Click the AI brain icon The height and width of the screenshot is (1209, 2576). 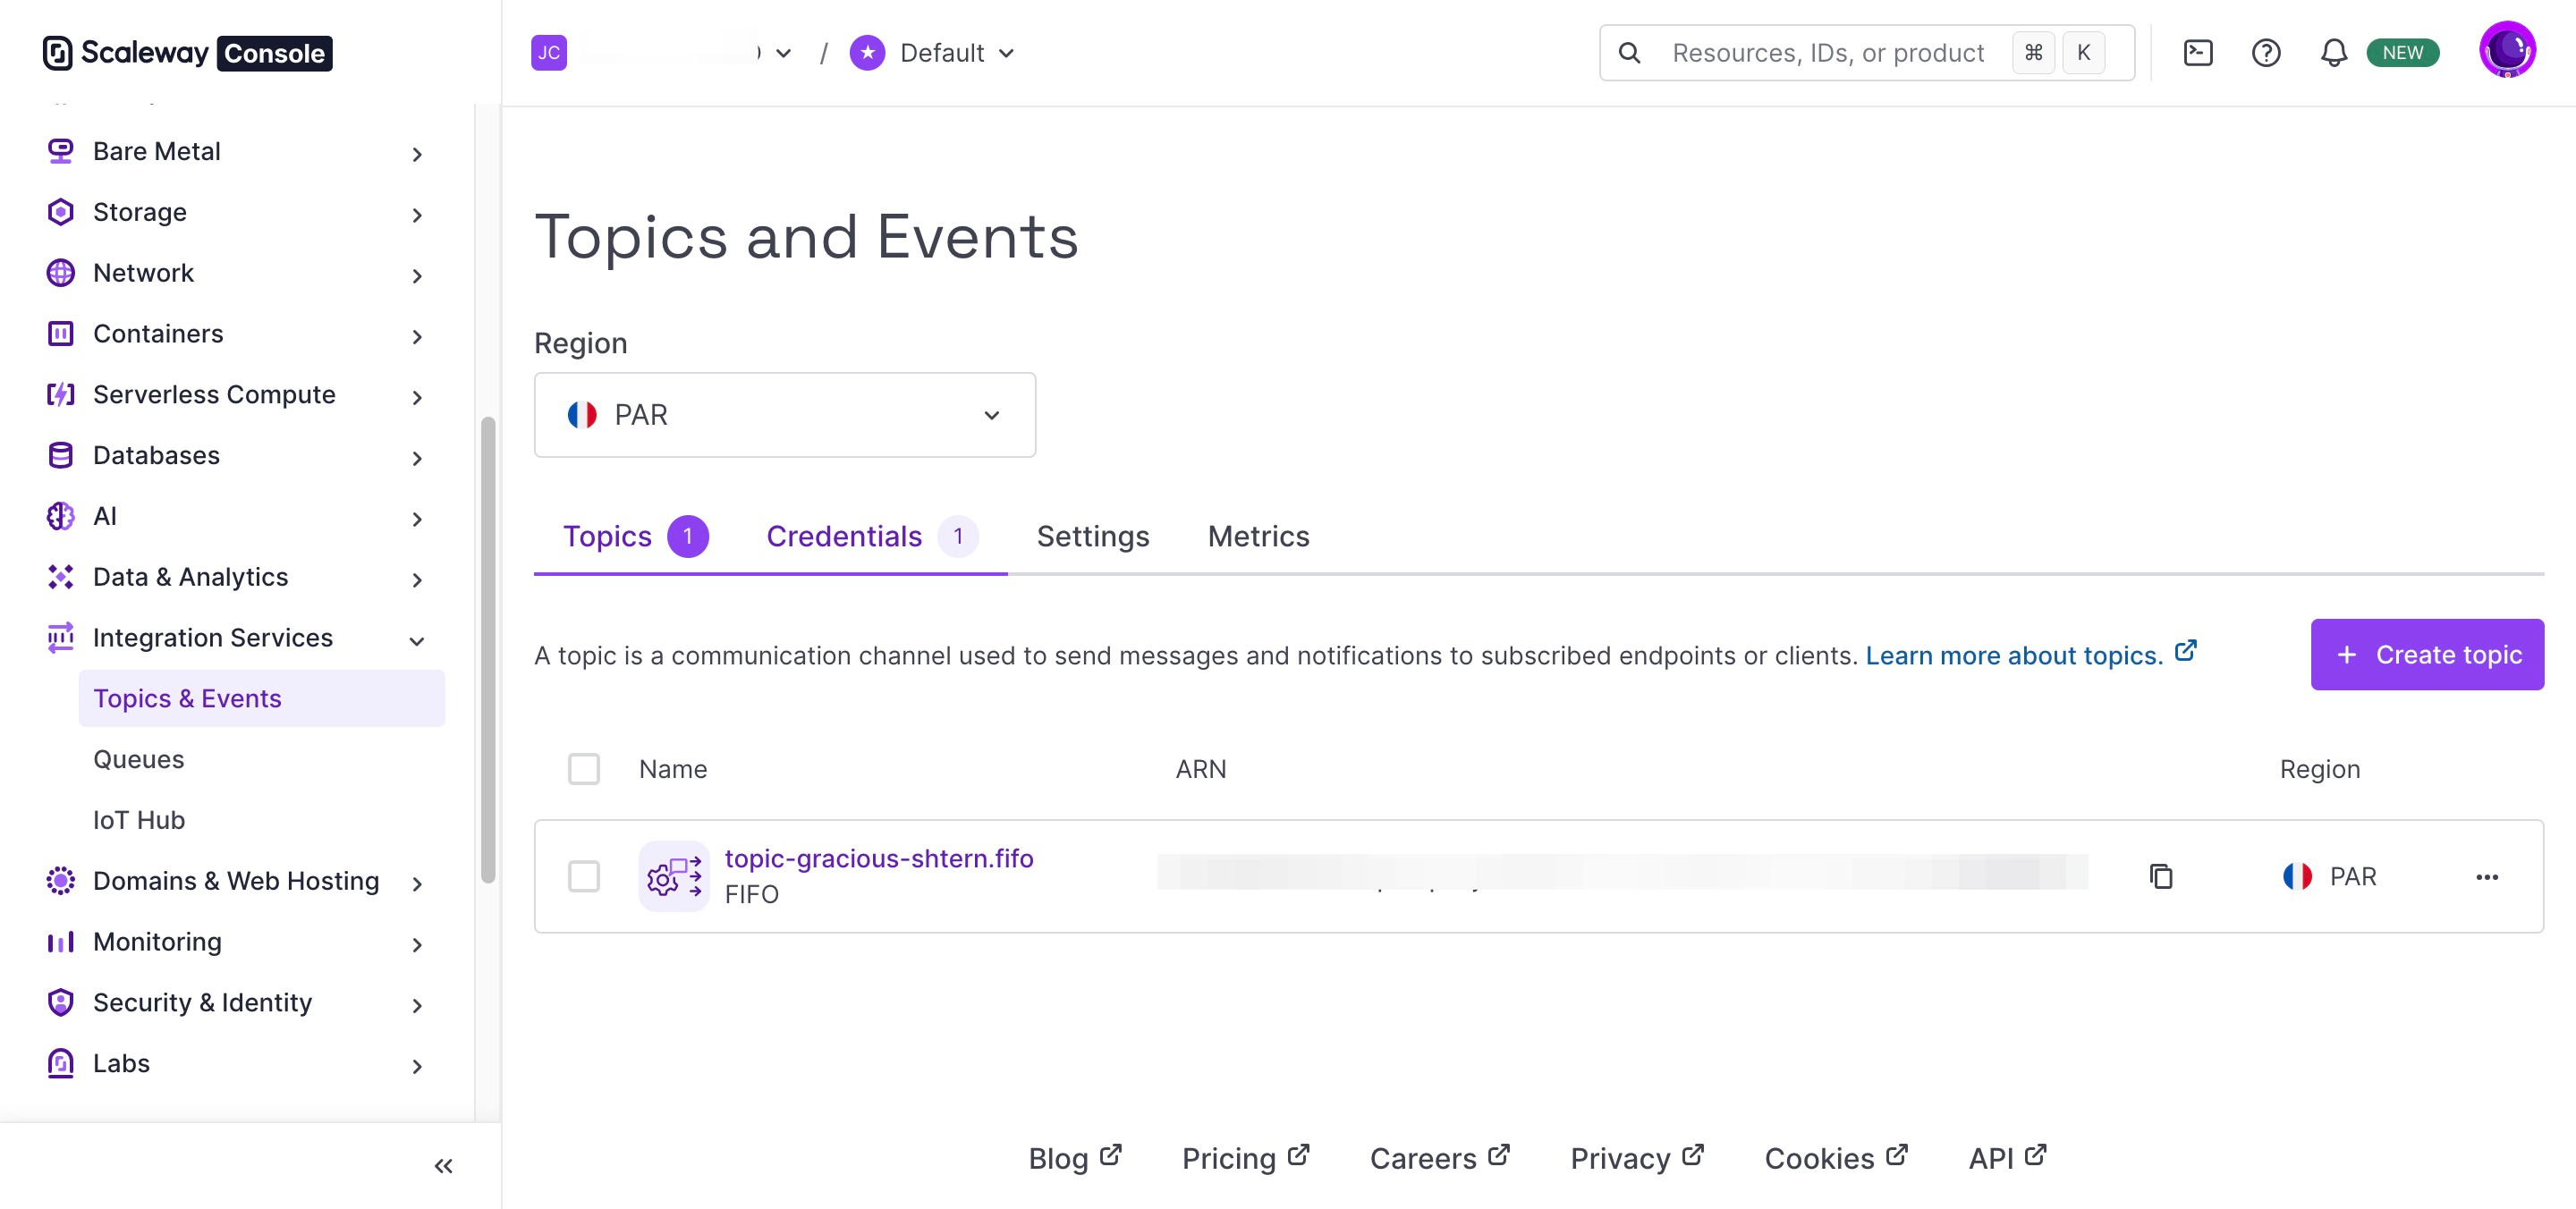(61, 516)
